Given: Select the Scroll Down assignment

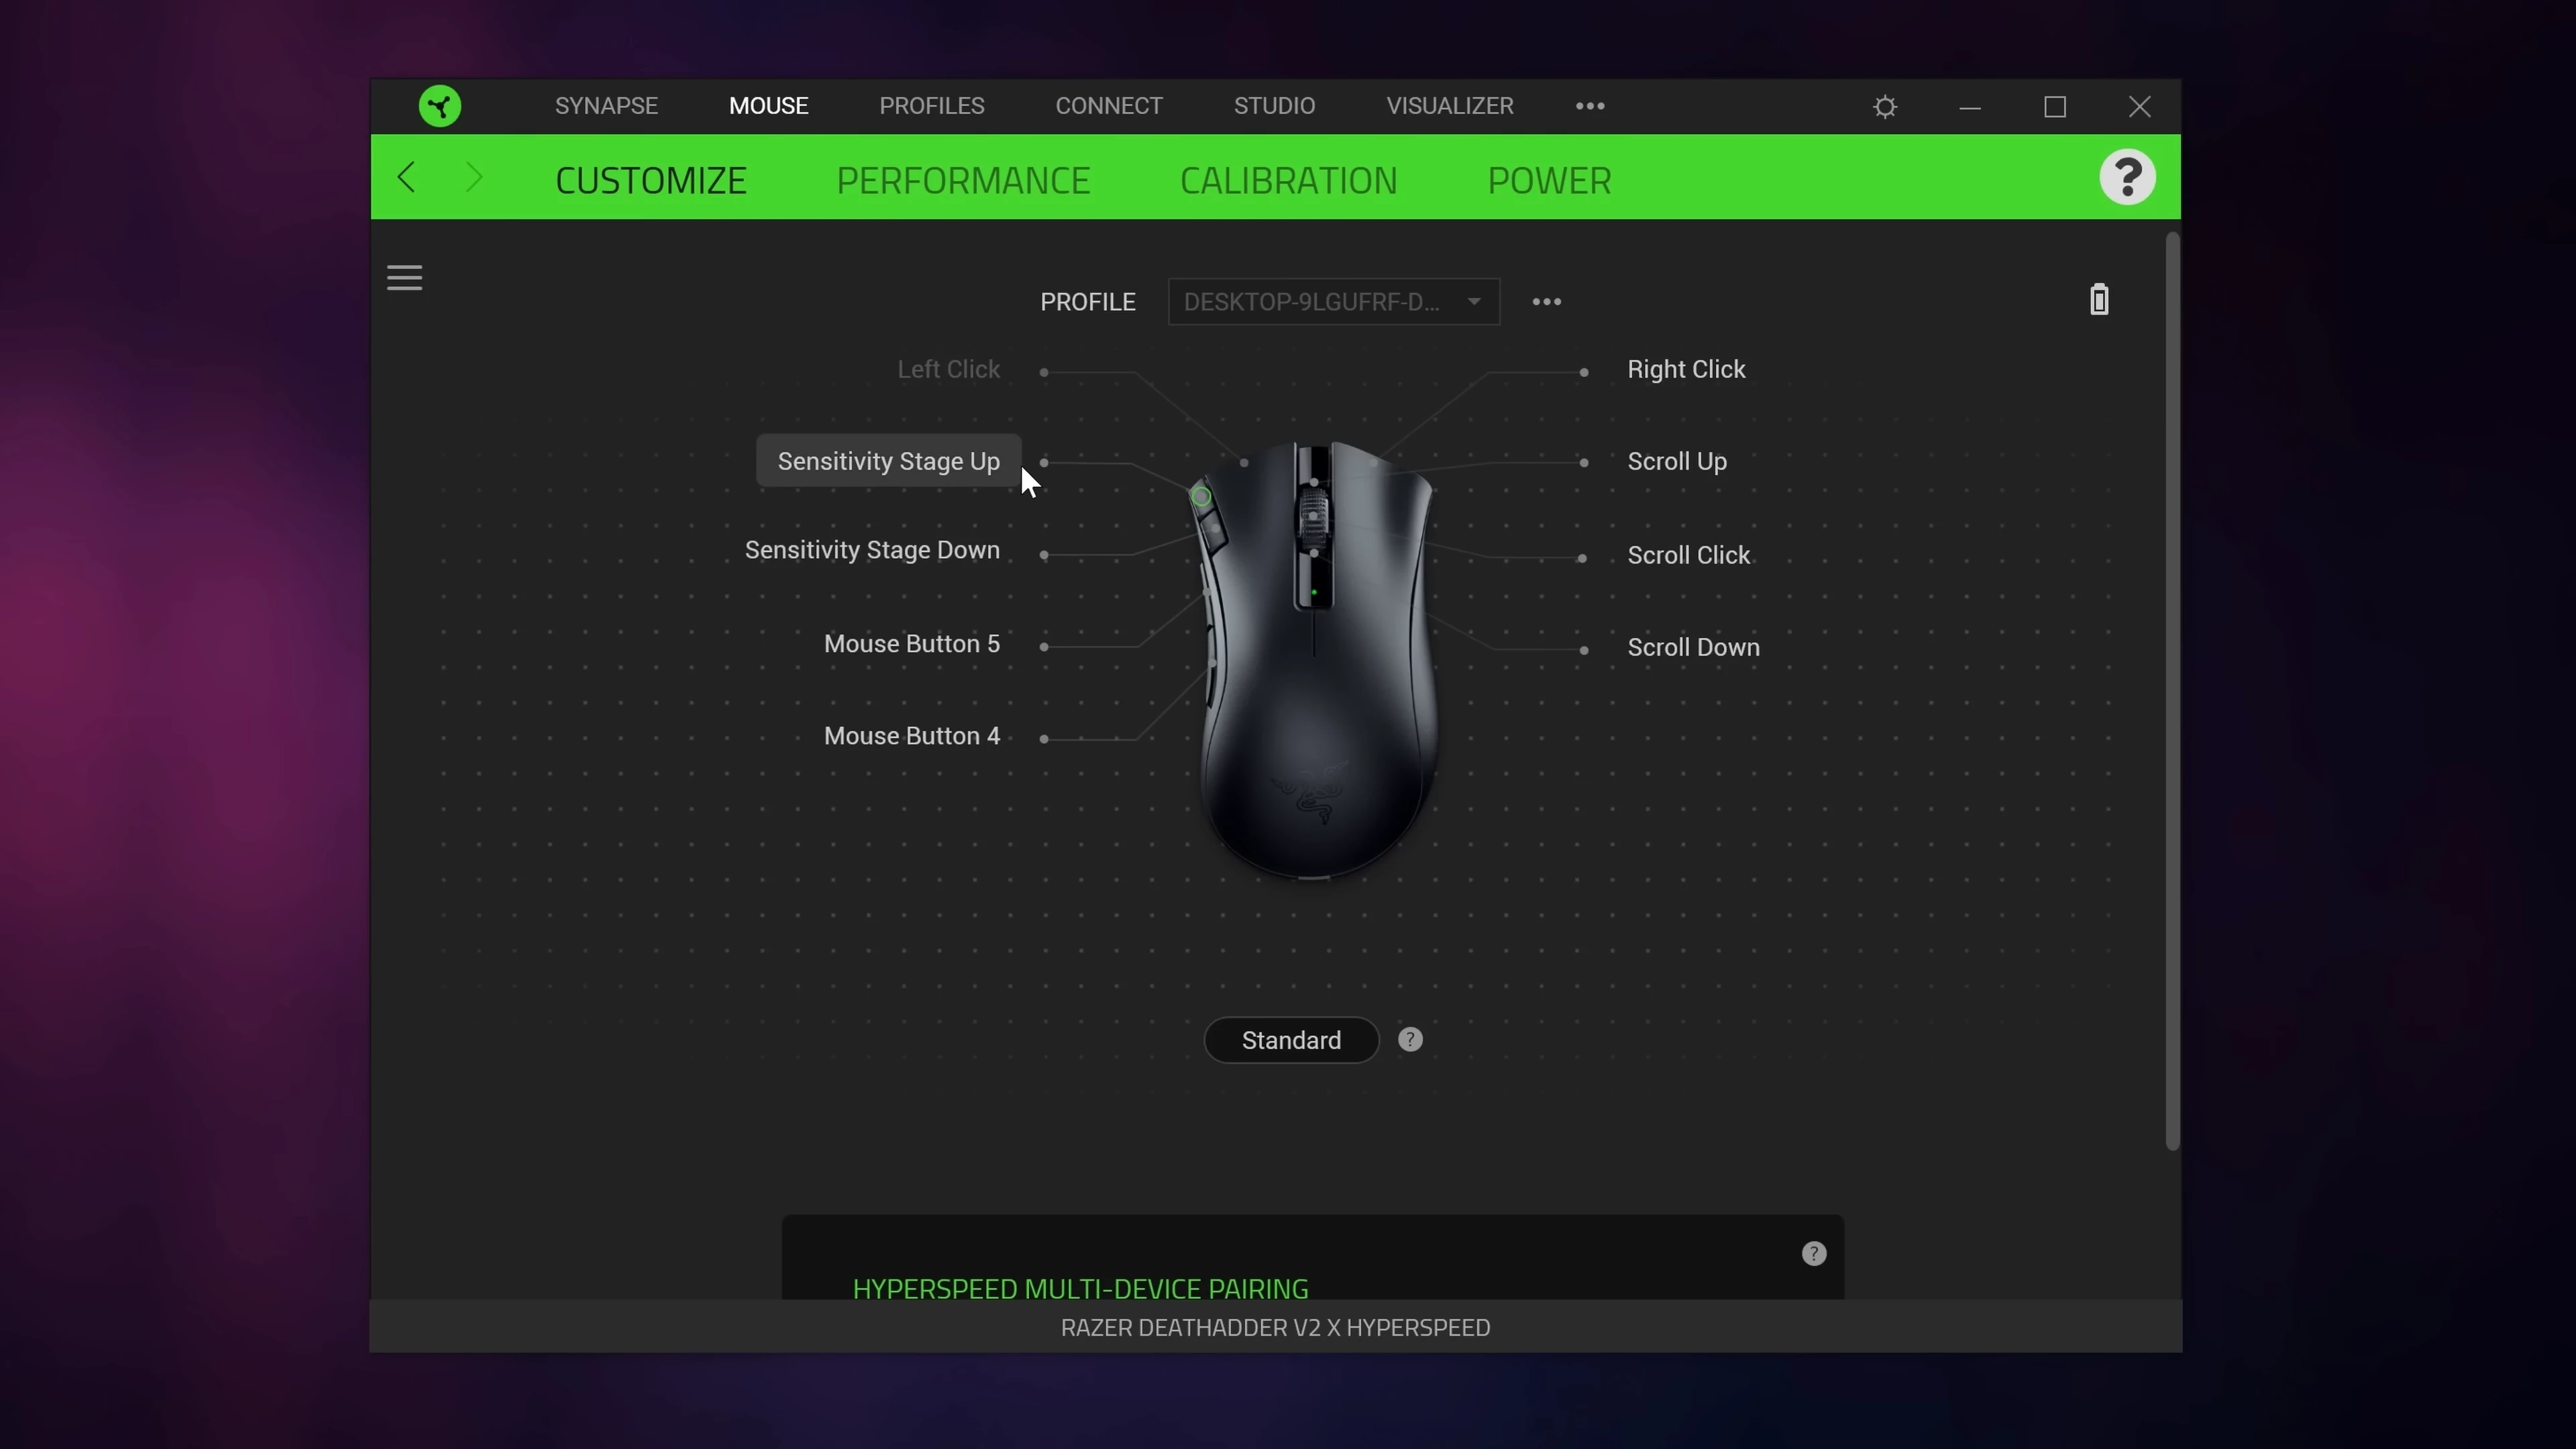Looking at the screenshot, I should [x=1693, y=648].
